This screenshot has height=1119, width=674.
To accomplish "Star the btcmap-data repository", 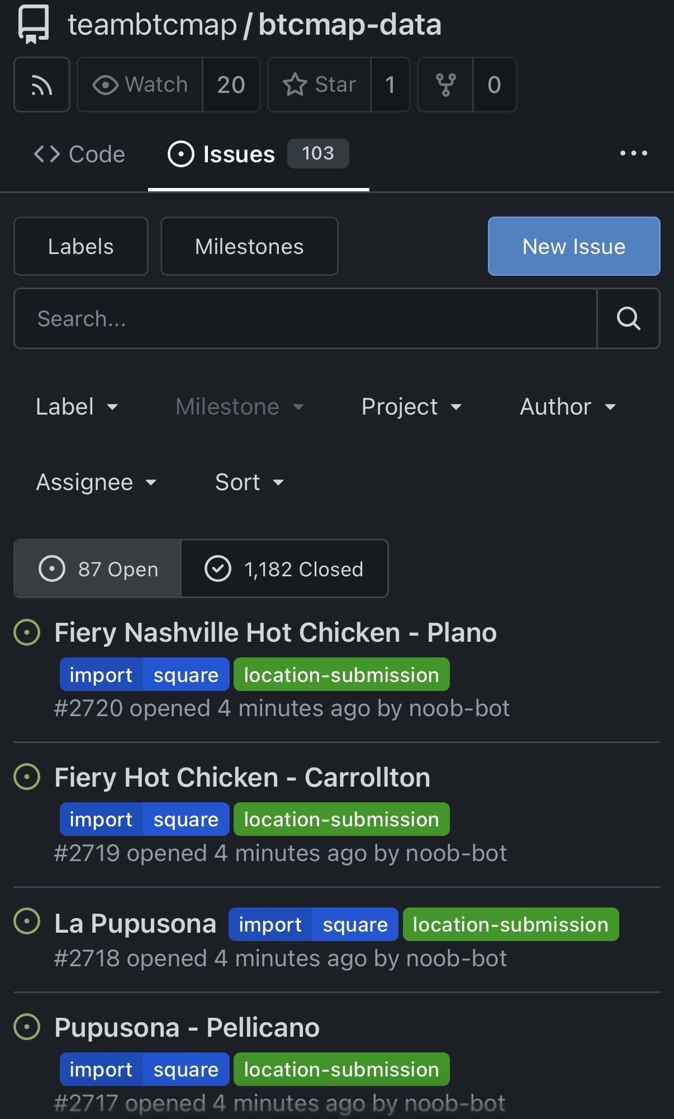I will pyautogui.click(x=319, y=85).
